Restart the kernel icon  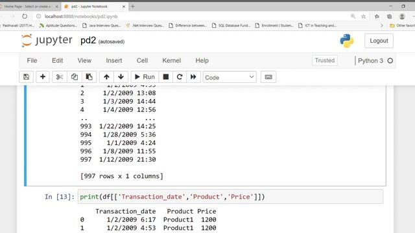180,77
